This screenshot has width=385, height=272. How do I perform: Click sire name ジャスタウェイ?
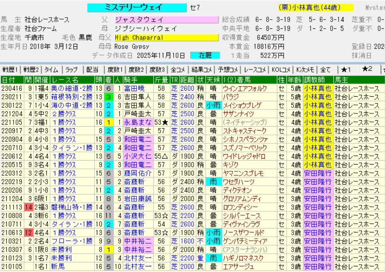click(x=139, y=19)
